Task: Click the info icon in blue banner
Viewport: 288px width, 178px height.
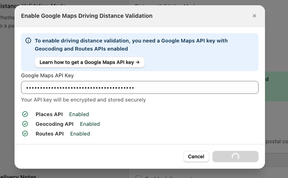Action: click(28, 40)
